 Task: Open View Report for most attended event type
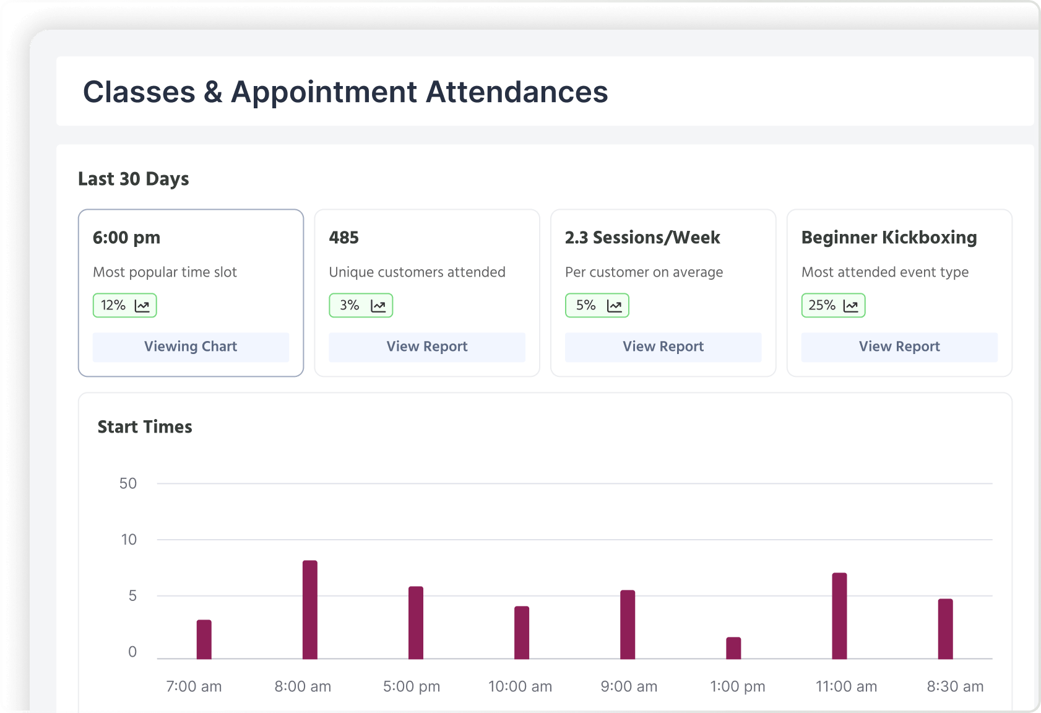[899, 347]
